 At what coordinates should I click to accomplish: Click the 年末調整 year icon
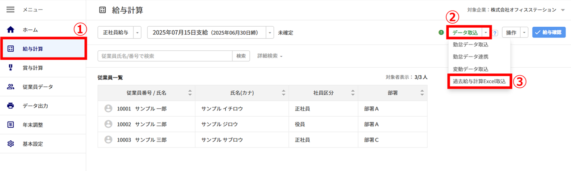pos(11,125)
